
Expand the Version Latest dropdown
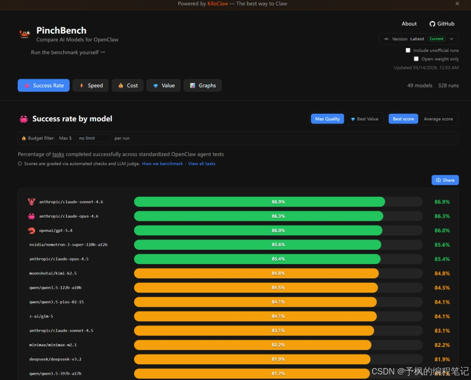(419, 39)
